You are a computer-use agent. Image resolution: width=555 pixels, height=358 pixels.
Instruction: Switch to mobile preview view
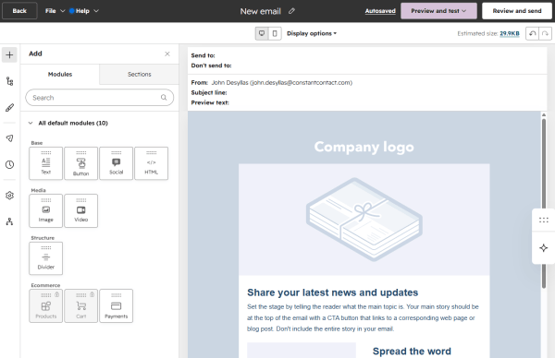pos(275,33)
